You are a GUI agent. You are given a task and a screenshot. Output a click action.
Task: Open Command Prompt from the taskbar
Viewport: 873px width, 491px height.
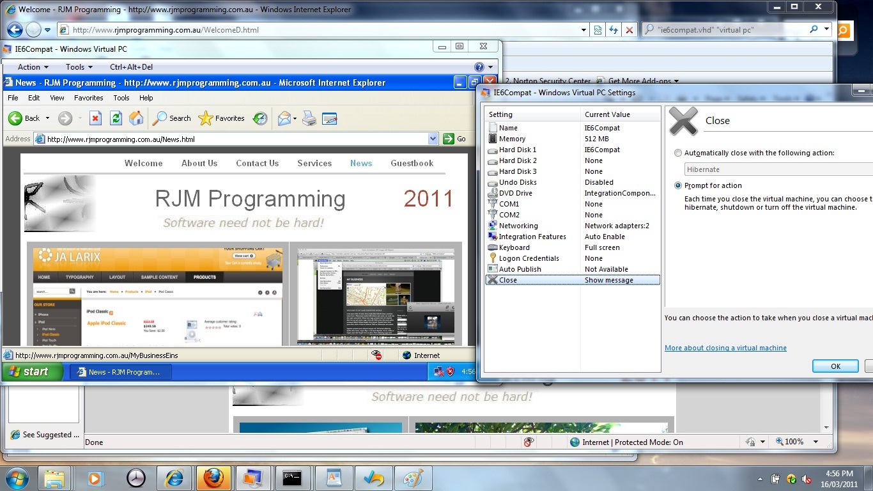[x=292, y=478]
